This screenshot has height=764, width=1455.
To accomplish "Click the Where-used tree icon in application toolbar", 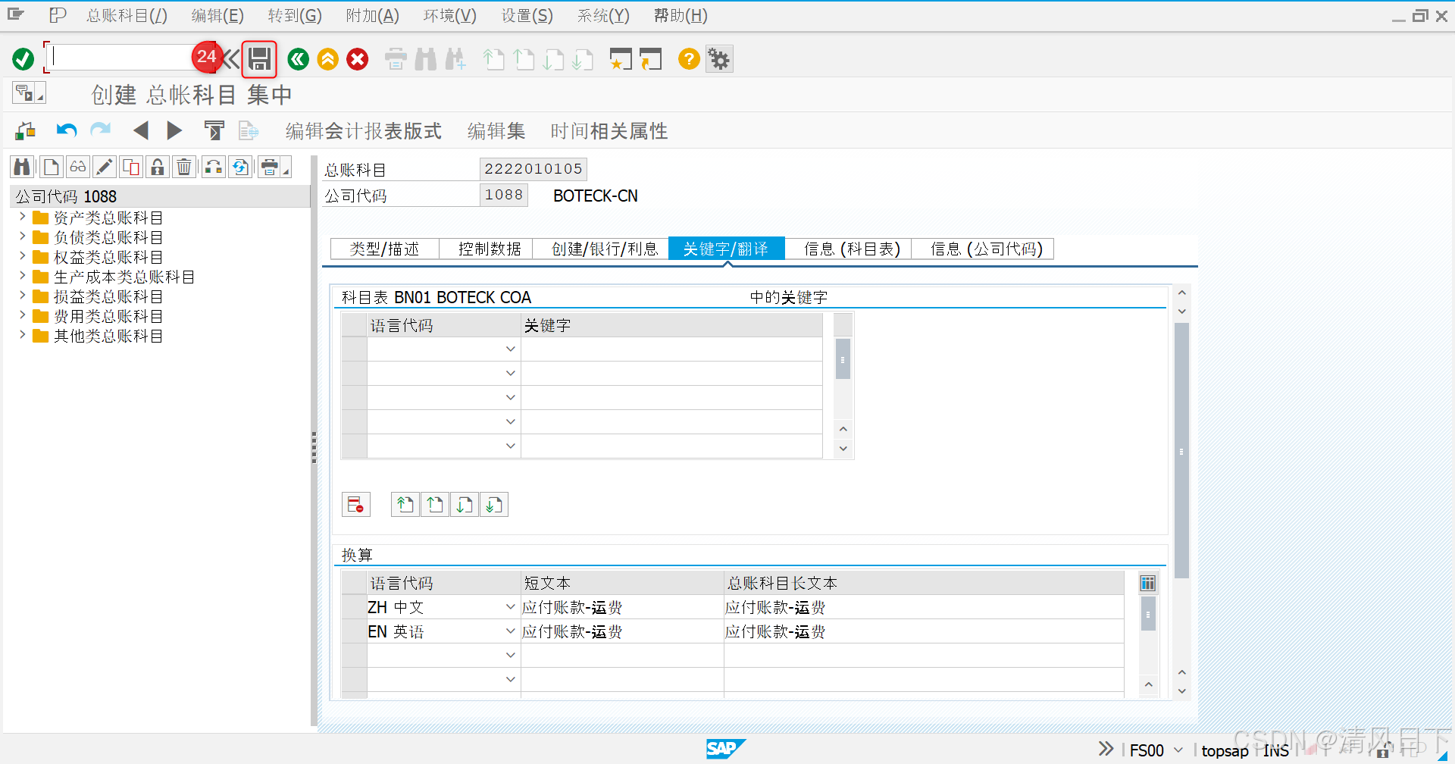I will pos(26,130).
